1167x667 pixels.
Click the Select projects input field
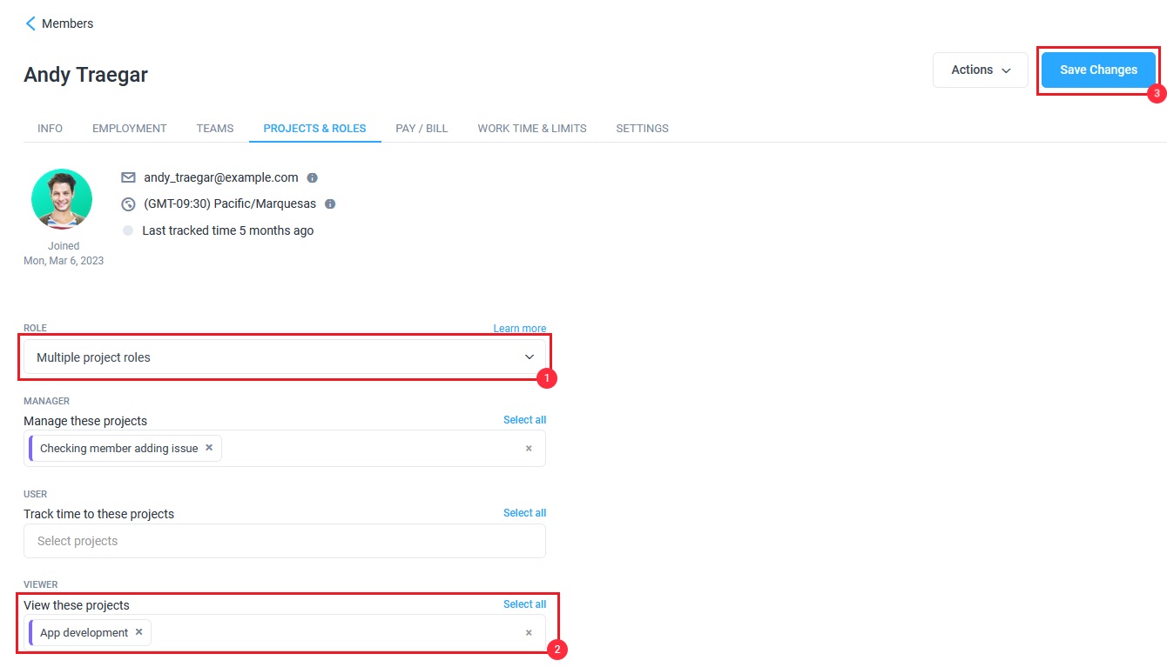point(285,541)
